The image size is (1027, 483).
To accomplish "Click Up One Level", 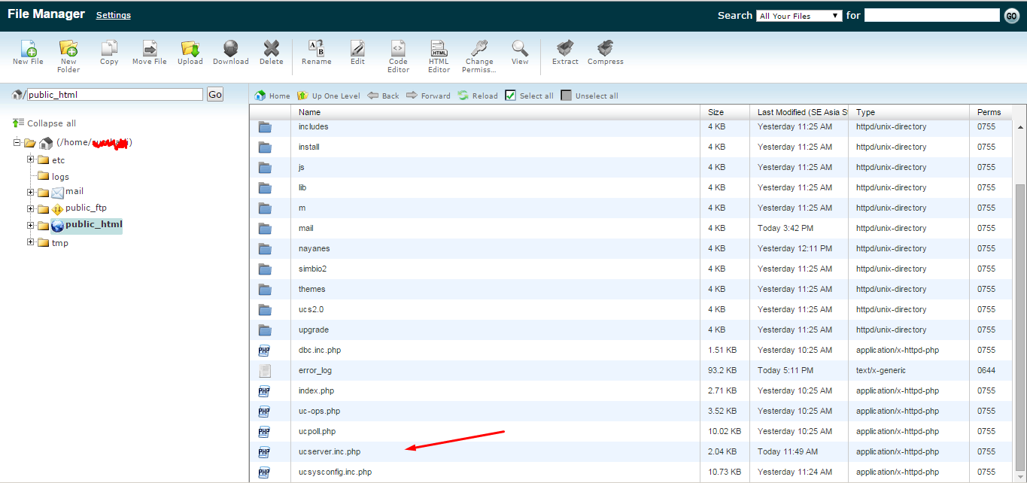I will point(329,96).
